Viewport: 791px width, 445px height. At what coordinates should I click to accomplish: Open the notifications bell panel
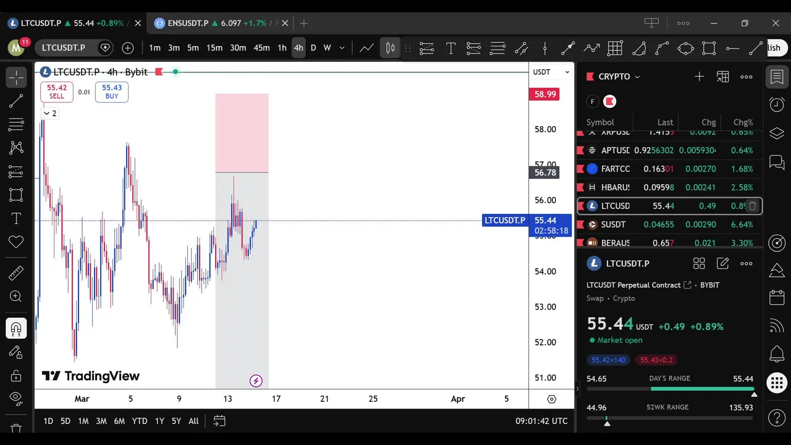(x=777, y=355)
